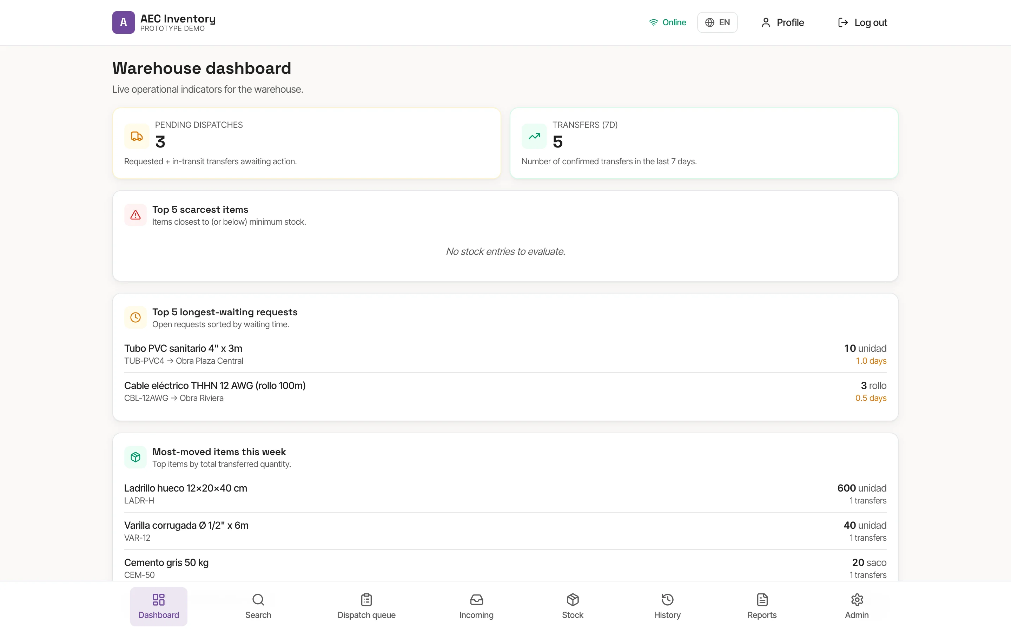
Task: Click the Tubo PVC sanitario 4" x 3m request
Action: 505,354
